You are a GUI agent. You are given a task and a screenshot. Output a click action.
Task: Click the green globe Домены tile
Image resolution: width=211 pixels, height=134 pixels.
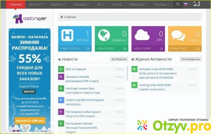coord(105,36)
